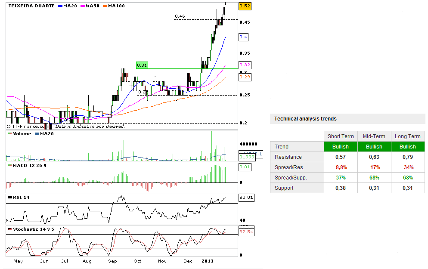428x269 pixels.
Task: Click the orange MA100 legend swatch
Action: [105, 6]
